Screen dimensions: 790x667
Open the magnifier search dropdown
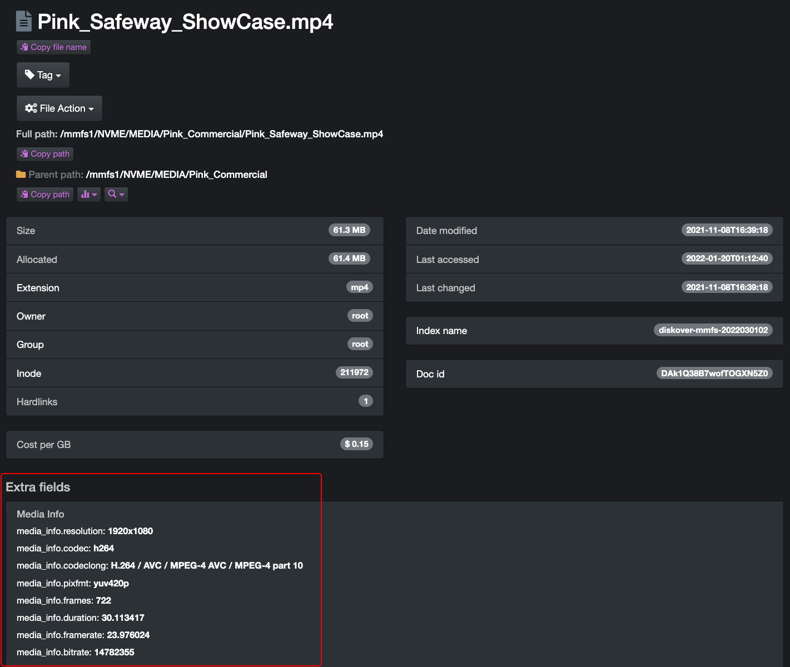(116, 195)
